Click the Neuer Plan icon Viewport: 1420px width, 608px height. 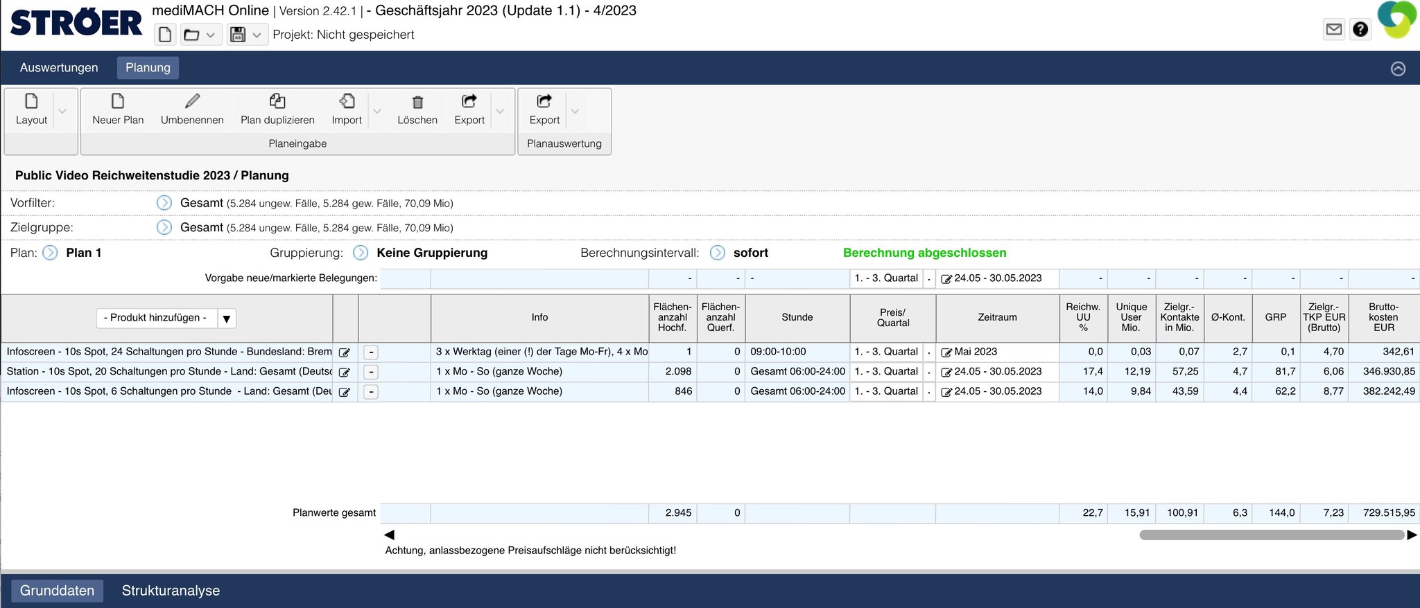[118, 102]
